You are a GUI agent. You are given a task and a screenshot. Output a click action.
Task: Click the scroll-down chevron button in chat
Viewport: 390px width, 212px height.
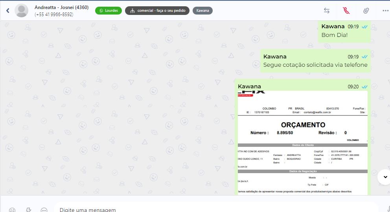(x=384, y=177)
